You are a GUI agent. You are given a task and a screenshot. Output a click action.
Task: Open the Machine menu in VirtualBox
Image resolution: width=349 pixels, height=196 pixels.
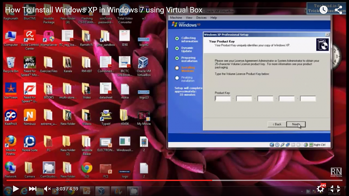coord(176,18)
